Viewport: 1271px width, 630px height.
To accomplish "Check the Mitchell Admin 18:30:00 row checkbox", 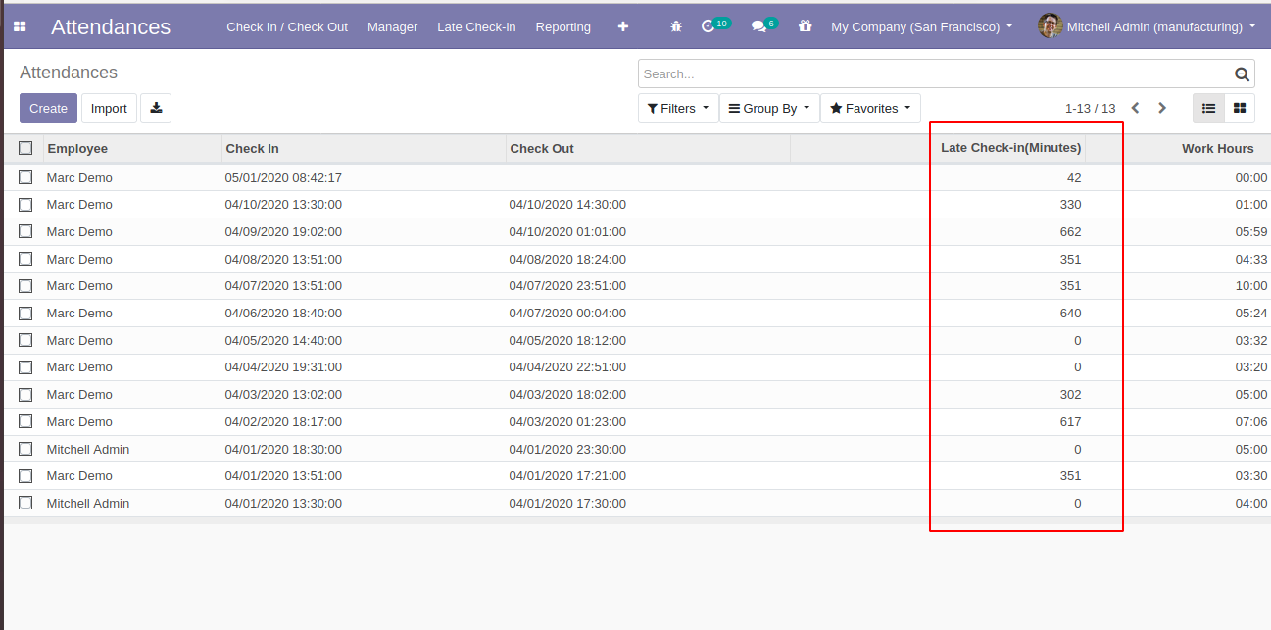I will (x=25, y=449).
